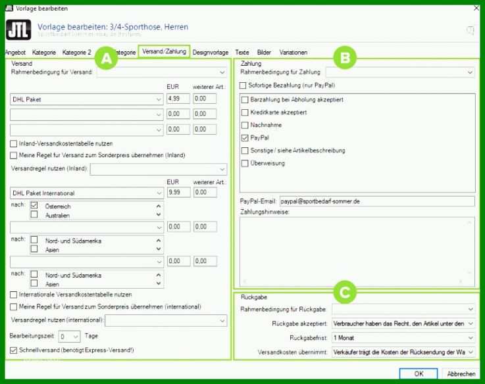Open Rückgabefrist 1 Monat dropdown

pos(403,337)
